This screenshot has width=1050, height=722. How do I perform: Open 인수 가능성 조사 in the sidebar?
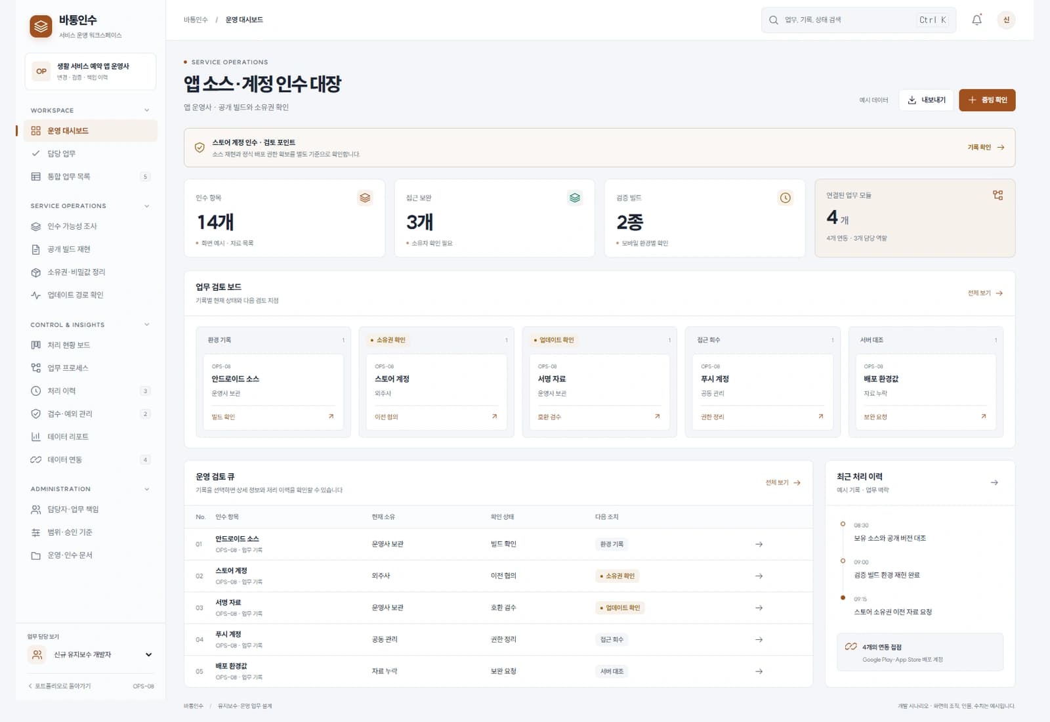pyautogui.click(x=91, y=226)
